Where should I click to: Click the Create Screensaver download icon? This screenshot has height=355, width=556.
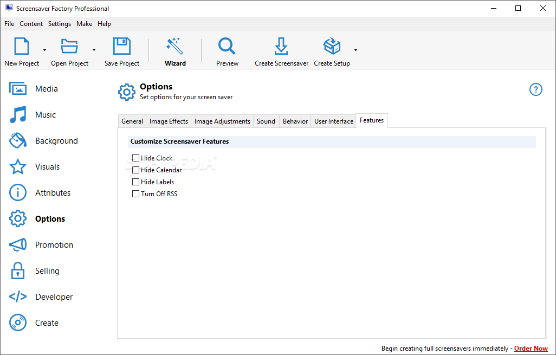(281, 46)
